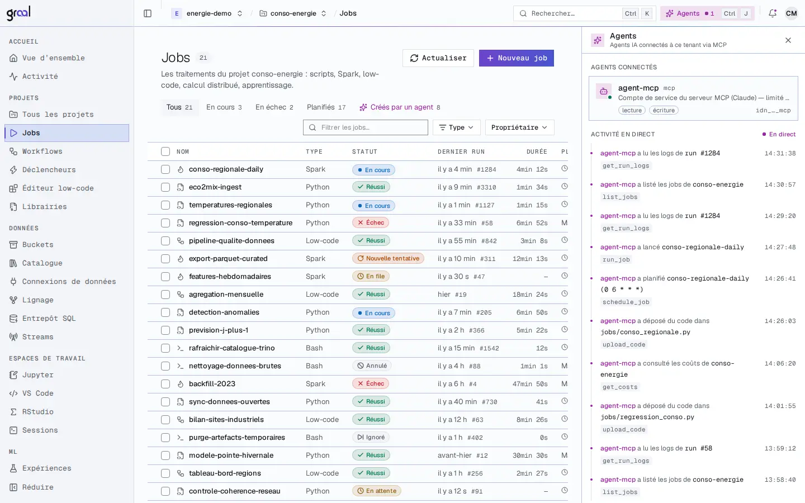This screenshot has width=805, height=503.
Task: Select the regression-conso-temperature checkbox
Action: pos(165,223)
